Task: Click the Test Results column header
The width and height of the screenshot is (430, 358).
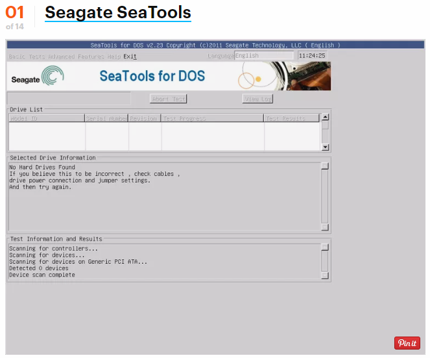Action: [x=292, y=118]
